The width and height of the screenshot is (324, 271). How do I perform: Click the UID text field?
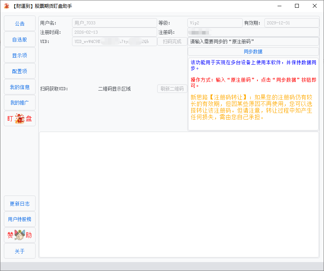(x=114, y=41)
